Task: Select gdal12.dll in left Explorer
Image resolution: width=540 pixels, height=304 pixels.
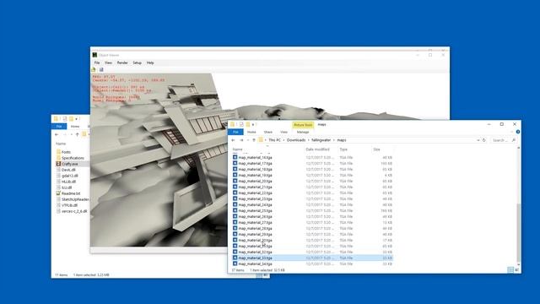Action: (70, 176)
